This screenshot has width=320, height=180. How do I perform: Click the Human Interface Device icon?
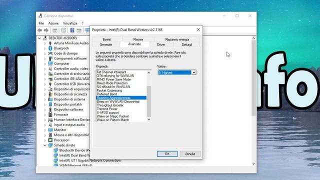pyautogui.click(x=50, y=119)
